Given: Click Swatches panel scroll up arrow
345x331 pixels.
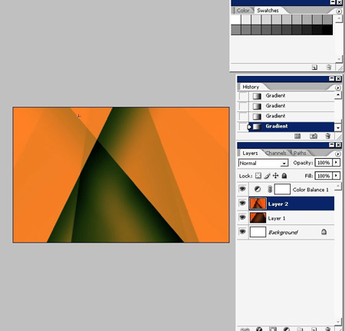Looking at the screenshot, I should tap(339, 18).
